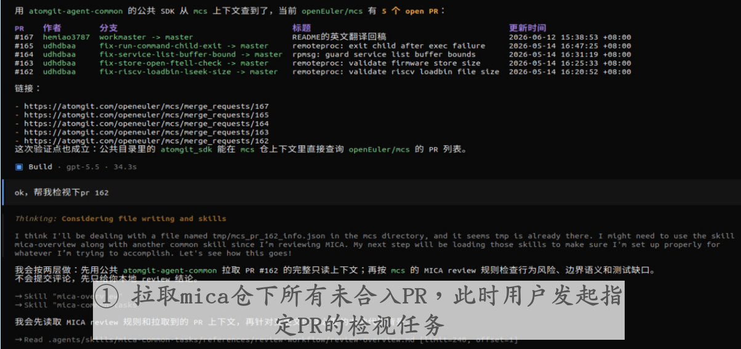Click branch 'fix-service-list-buffer-bound -> master'

(191, 54)
